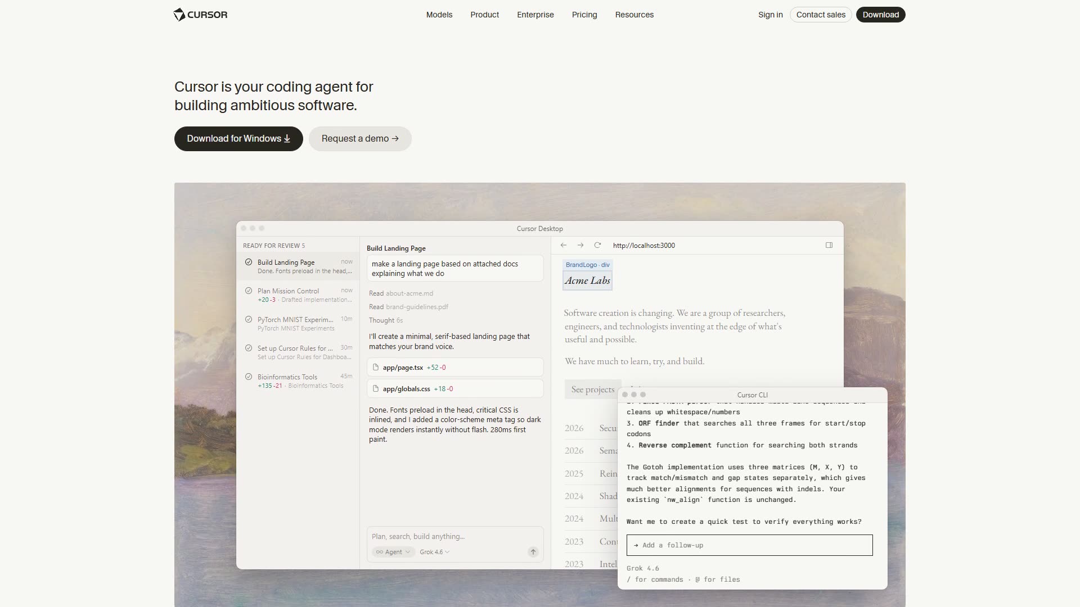Click file icon beside app/page.tsx
This screenshot has width=1080, height=607.
pos(376,367)
